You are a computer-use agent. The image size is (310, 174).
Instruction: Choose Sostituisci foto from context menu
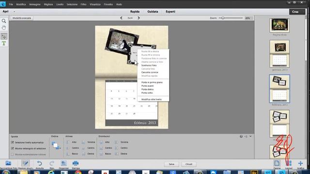coord(149,65)
